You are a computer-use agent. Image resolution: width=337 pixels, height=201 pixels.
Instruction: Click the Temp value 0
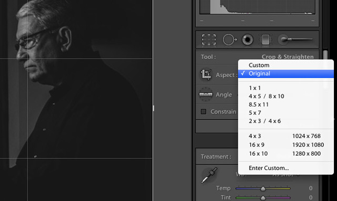pos(311,188)
